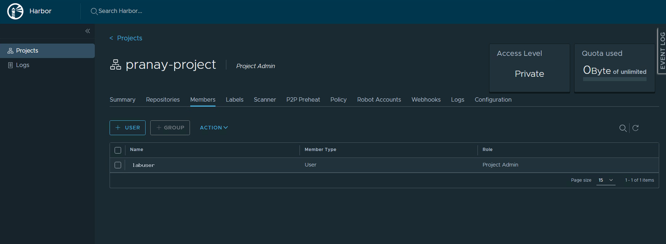Click the labuser name cell

coord(143,165)
